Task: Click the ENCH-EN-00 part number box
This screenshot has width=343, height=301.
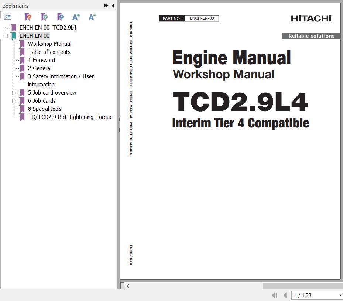Action: (202, 18)
